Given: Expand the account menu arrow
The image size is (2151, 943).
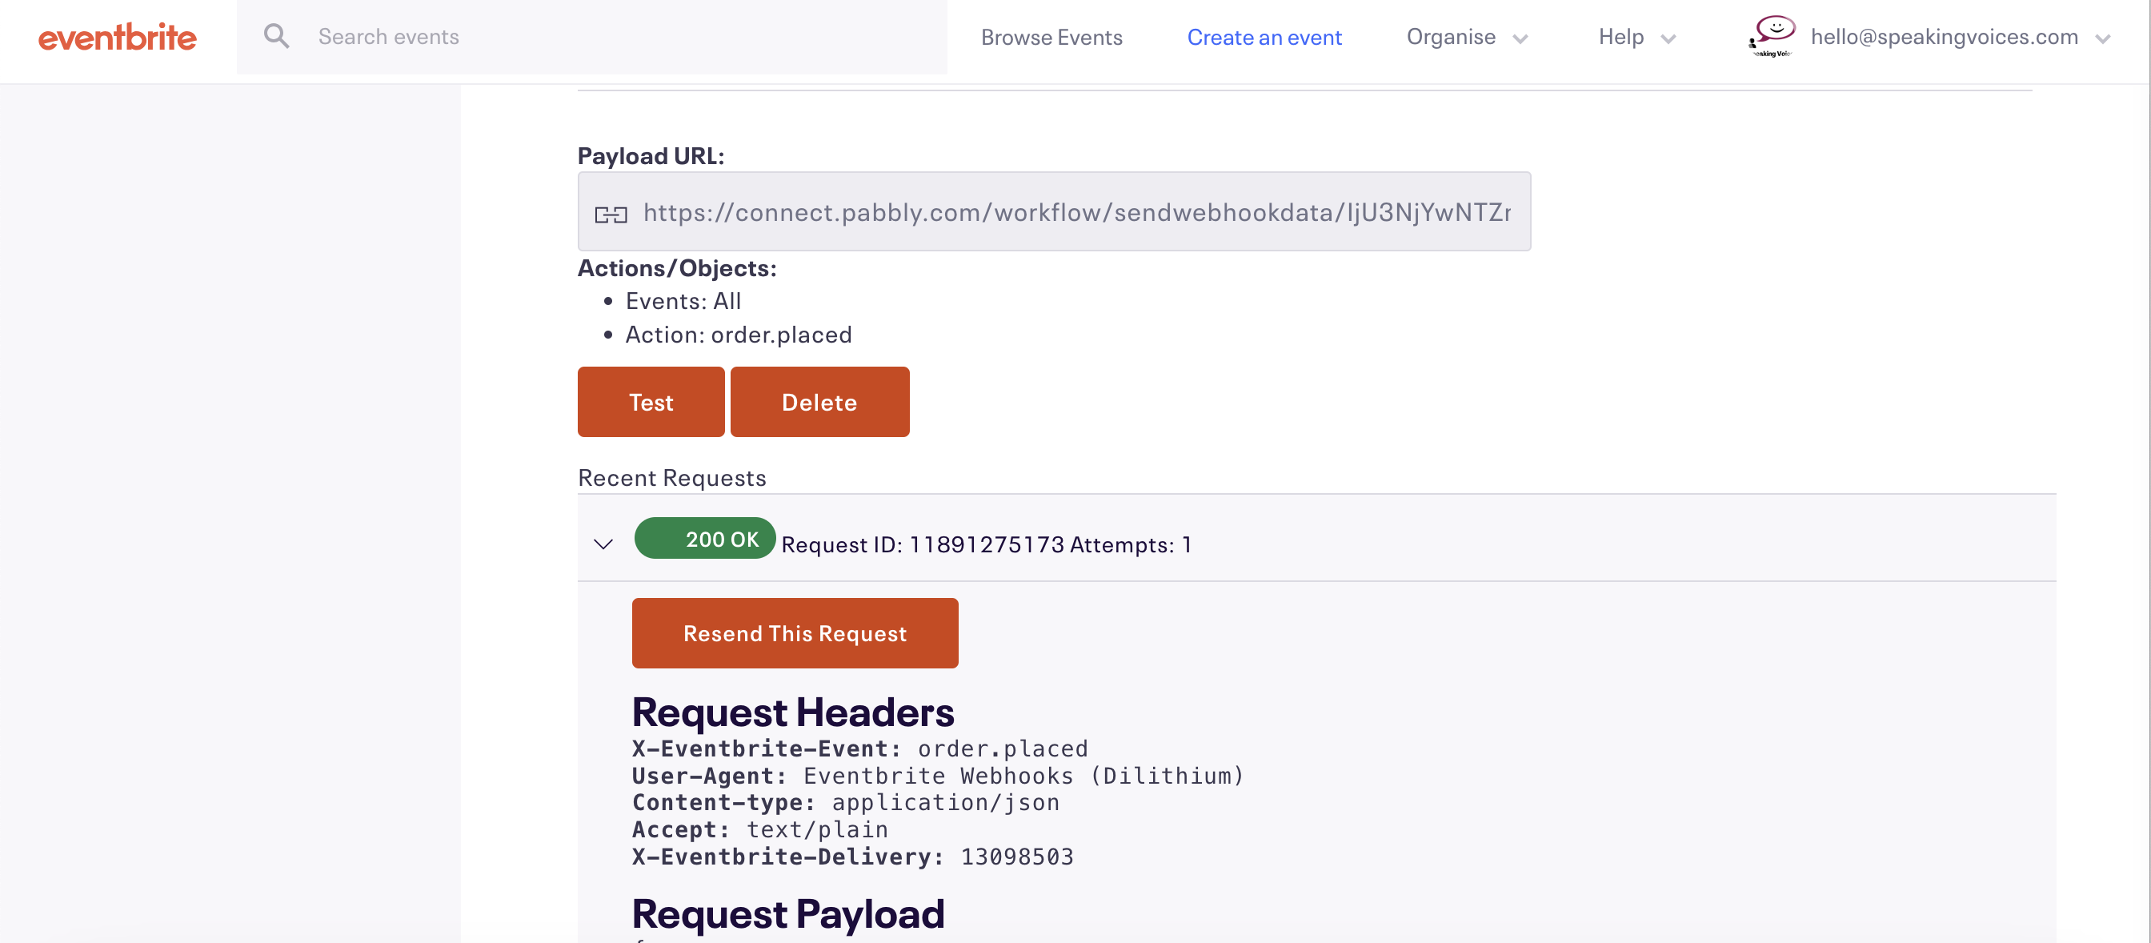Looking at the screenshot, I should (x=2102, y=38).
